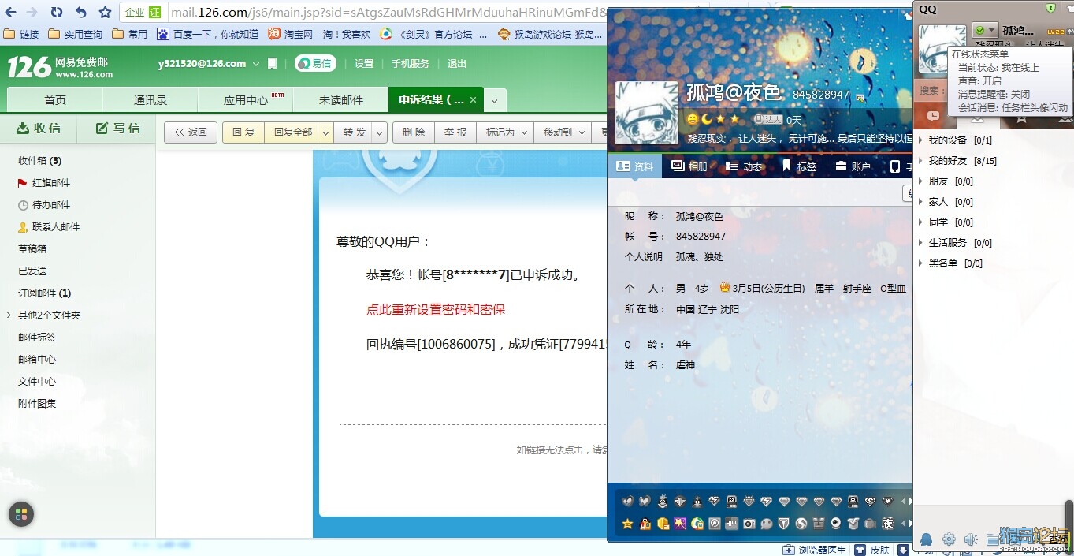Click the 删除 delete button
Viewport: 1074px width, 556px height.
414,132
